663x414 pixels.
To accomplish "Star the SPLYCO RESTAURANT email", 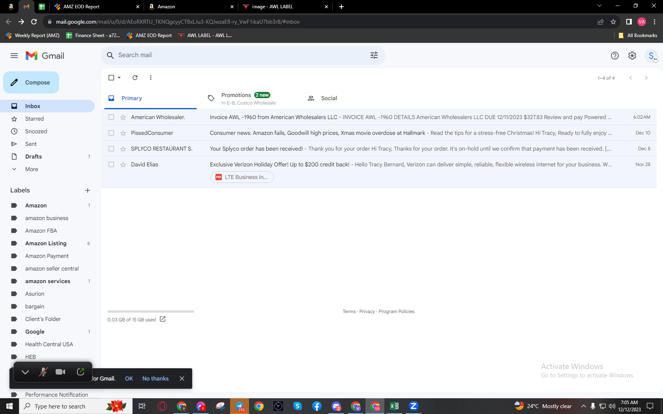I will pyautogui.click(x=123, y=149).
